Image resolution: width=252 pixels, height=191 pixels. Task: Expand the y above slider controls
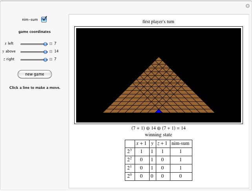point(51,52)
